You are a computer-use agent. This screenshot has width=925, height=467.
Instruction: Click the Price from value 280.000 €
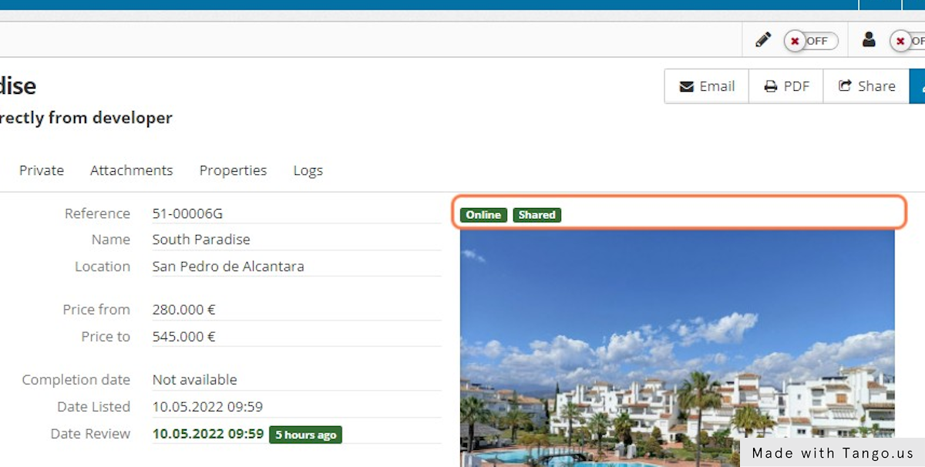pyautogui.click(x=183, y=310)
